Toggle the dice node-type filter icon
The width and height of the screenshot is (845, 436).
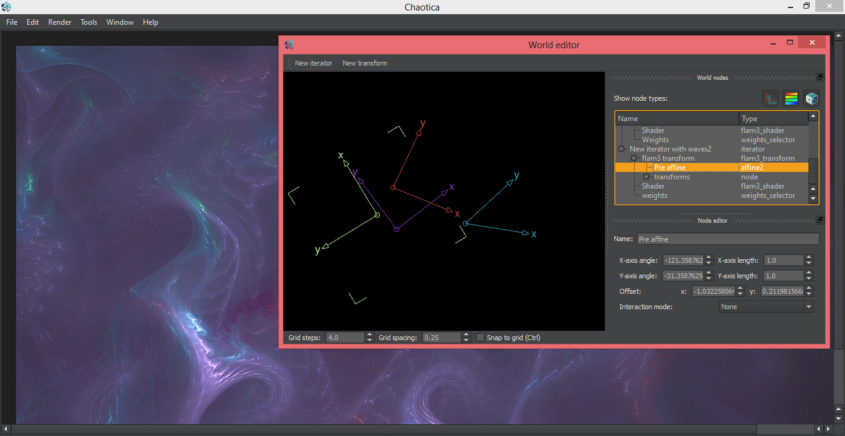812,98
